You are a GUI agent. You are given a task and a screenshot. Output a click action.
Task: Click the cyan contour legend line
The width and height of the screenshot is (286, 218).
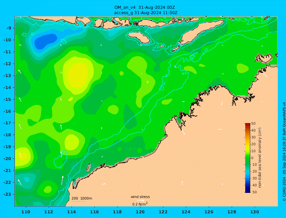(78, 201)
